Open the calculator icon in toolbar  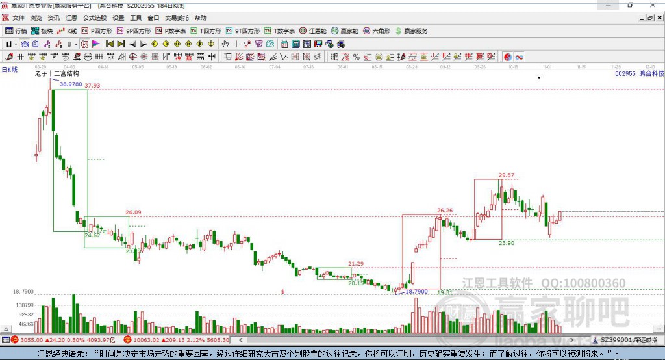click(x=295, y=44)
